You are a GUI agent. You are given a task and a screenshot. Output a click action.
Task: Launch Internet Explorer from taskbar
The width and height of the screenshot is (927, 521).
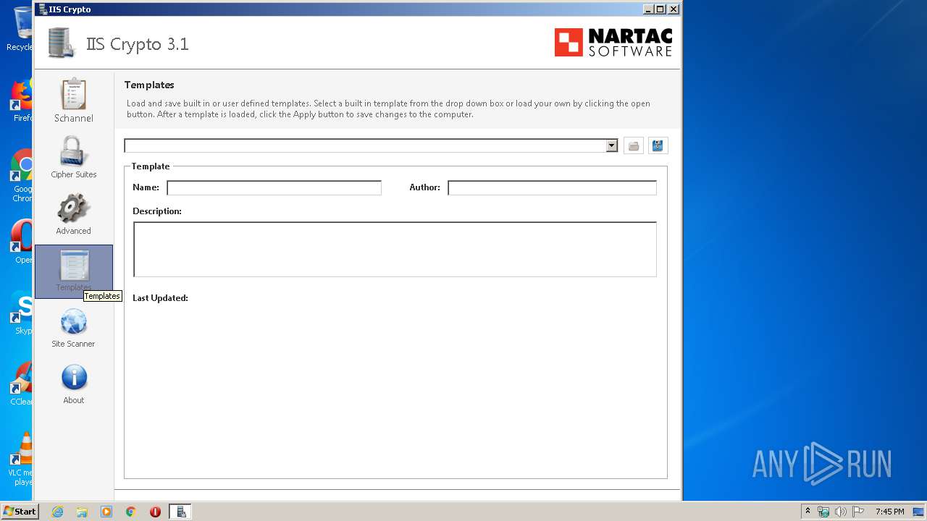click(x=57, y=512)
